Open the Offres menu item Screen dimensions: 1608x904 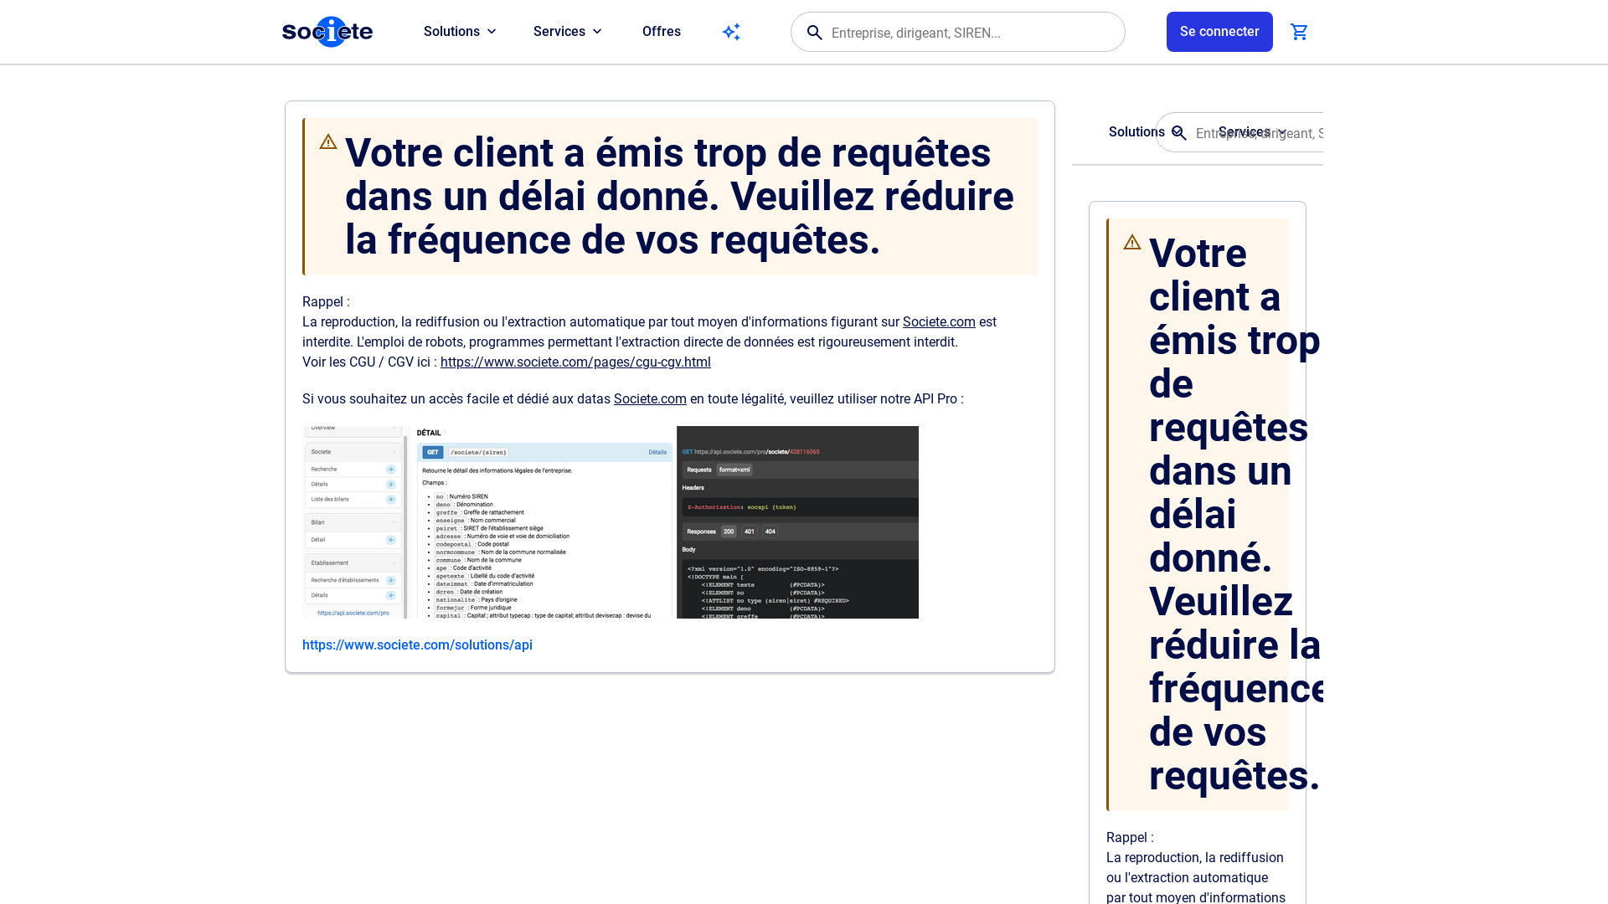662,32
